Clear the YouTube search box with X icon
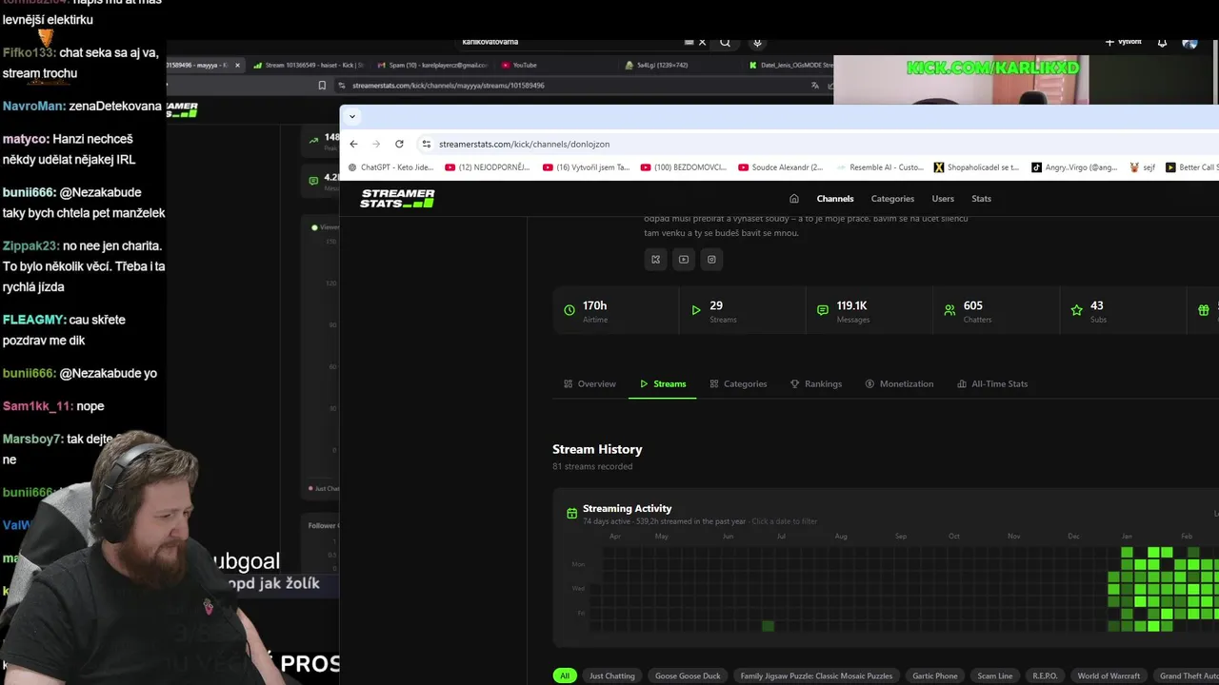 tap(703, 42)
